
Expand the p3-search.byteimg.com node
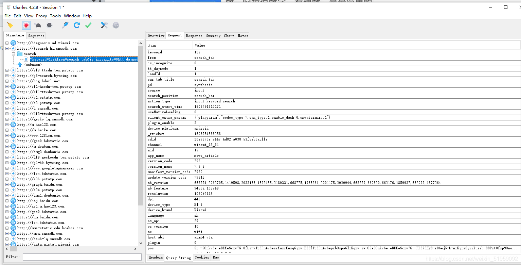pyautogui.click(x=7, y=76)
